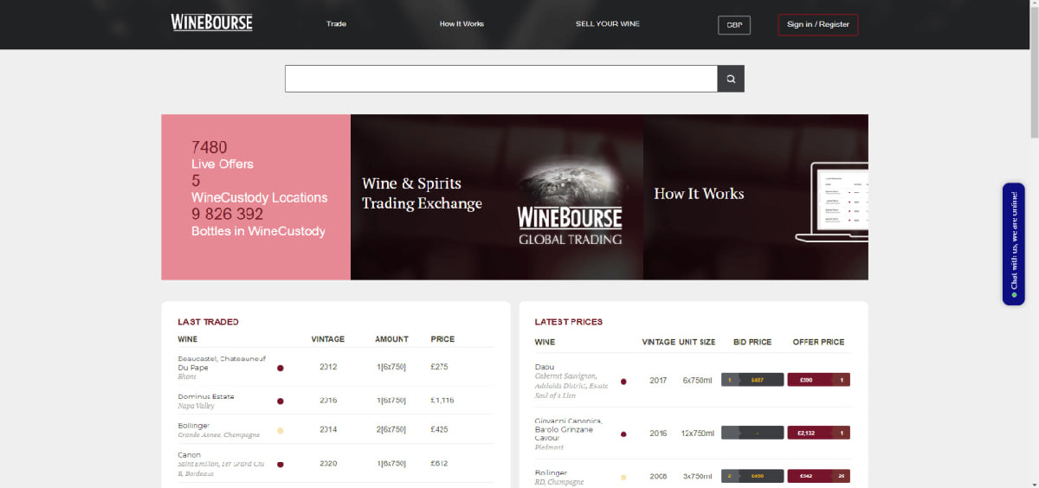Click the UNIT SIZE column header
The height and width of the screenshot is (488, 1039).
pyautogui.click(x=697, y=342)
